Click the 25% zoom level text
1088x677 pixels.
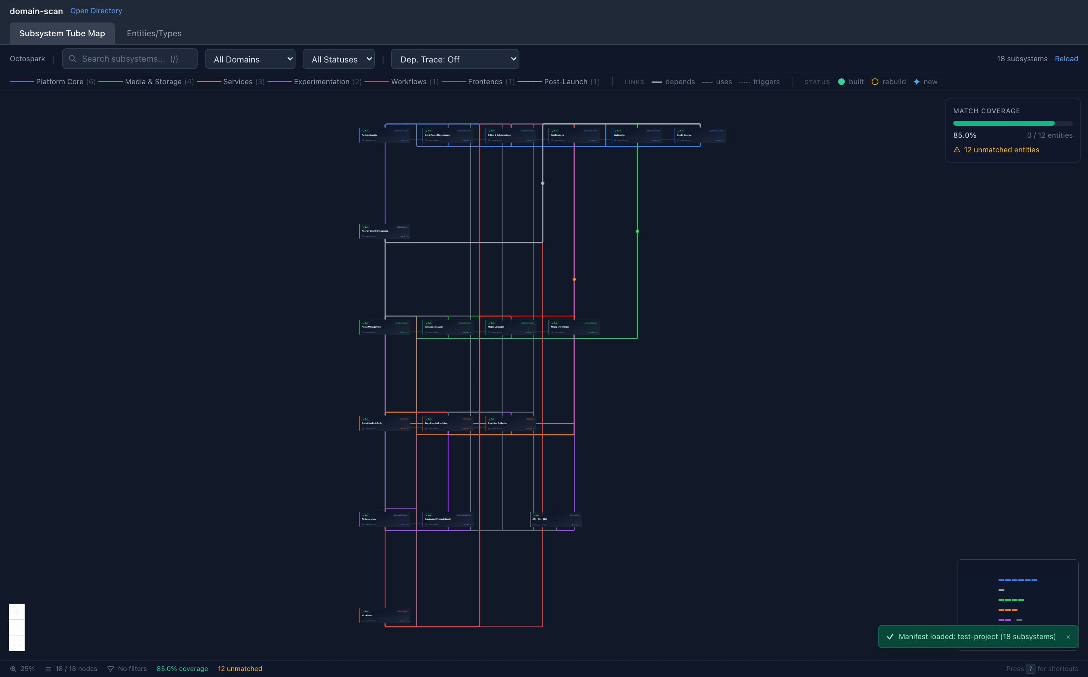28,669
